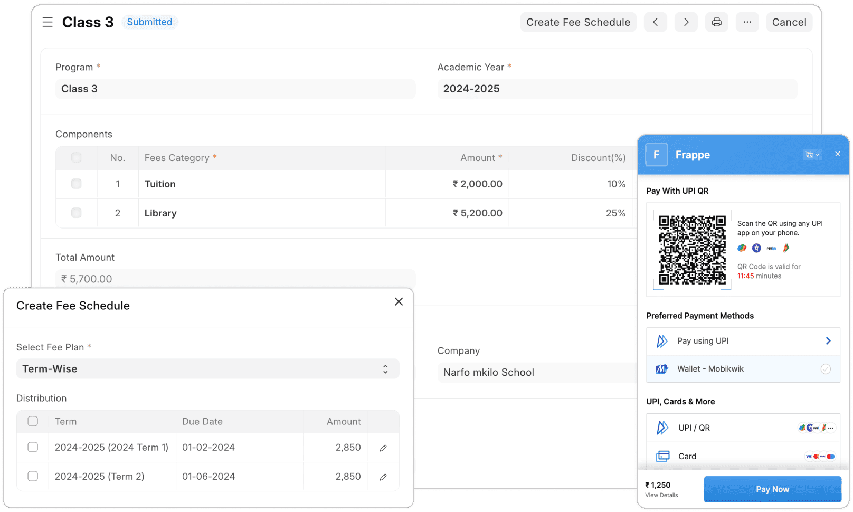Expand Pay using UPI with the arrow
This screenshot has height=512, width=853.
point(827,340)
